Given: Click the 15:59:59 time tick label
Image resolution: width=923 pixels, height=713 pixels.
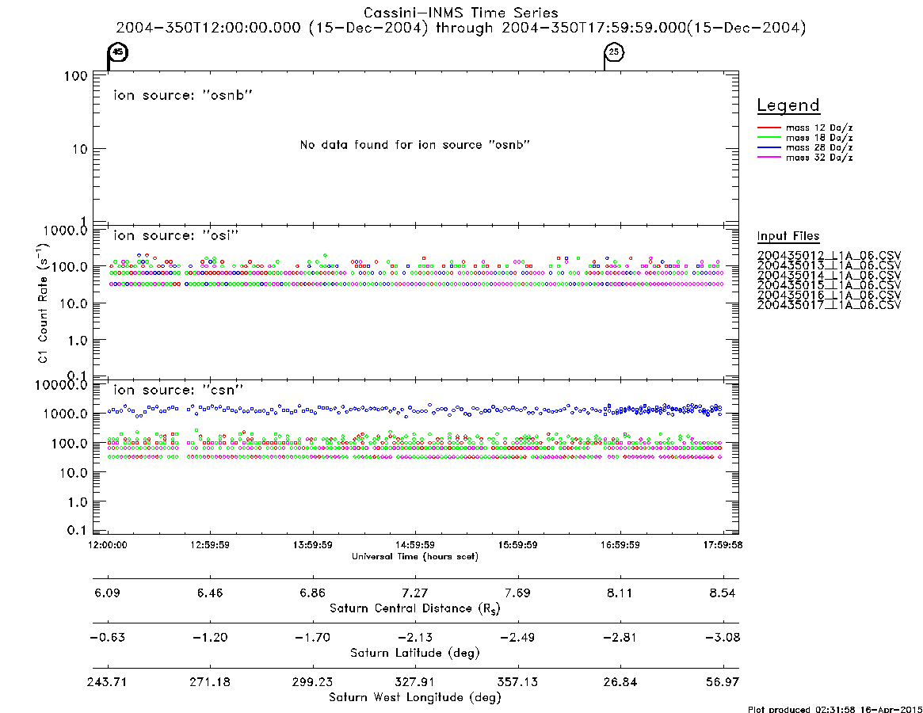Looking at the screenshot, I should coord(517,545).
